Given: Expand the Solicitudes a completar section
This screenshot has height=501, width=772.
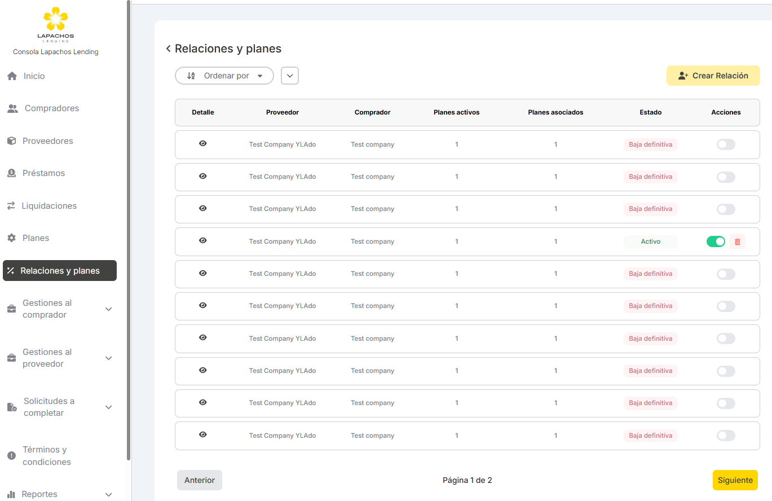Looking at the screenshot, I should pos(109,407).
